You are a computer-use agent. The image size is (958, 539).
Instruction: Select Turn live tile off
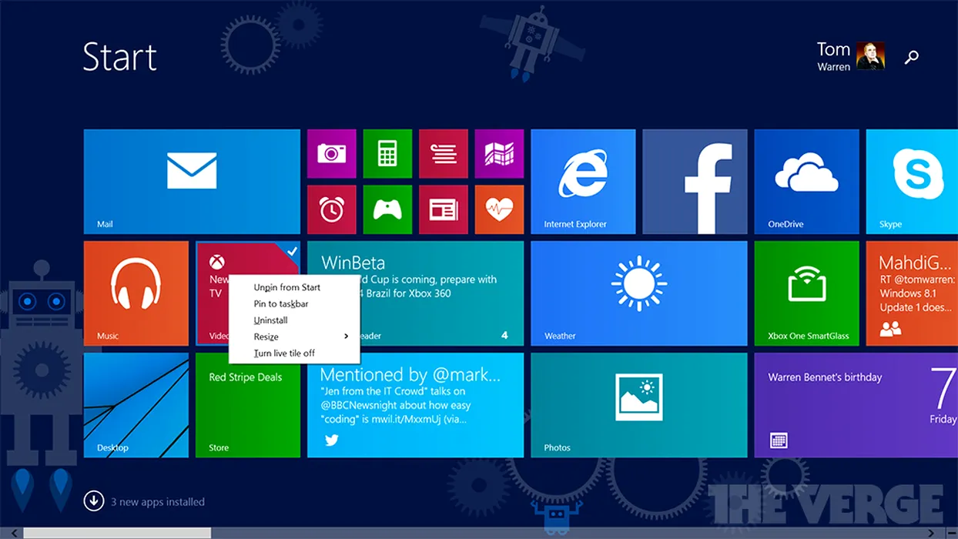pos(284,353)
